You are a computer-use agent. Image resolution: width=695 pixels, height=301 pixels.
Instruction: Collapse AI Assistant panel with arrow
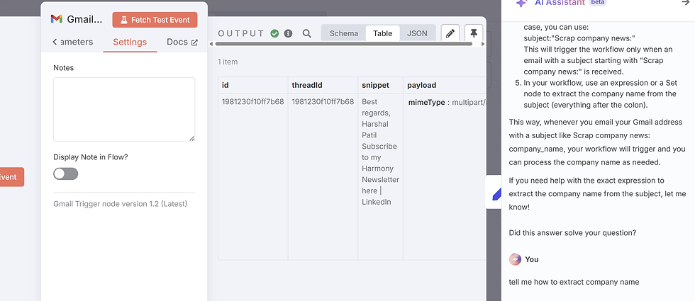pos(685,3)
